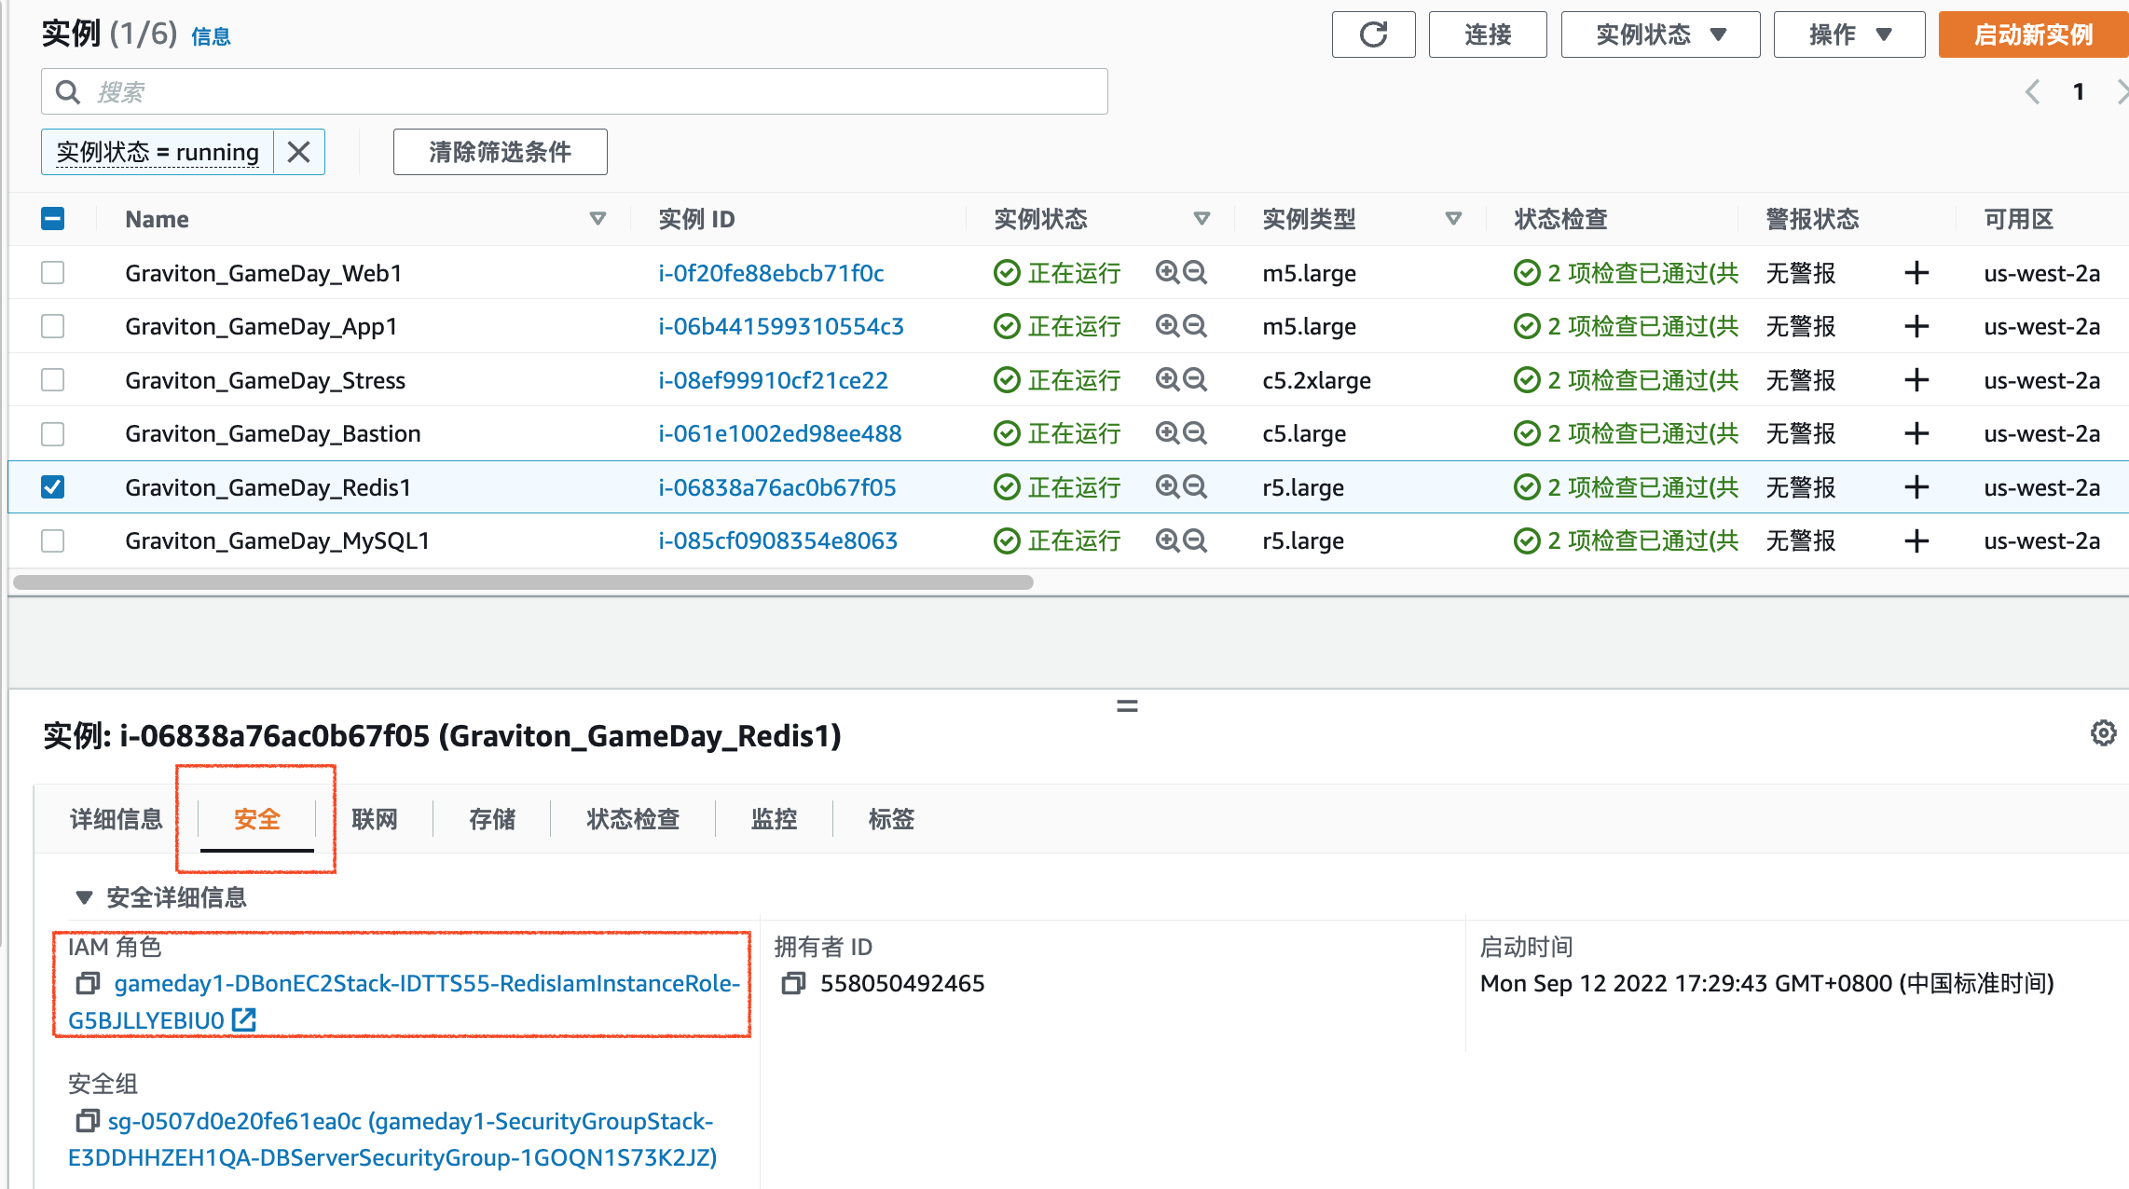Open the 操作 actions dropdown
The height and width of the screenshot is (1189, 2129).
(1848, 35)
